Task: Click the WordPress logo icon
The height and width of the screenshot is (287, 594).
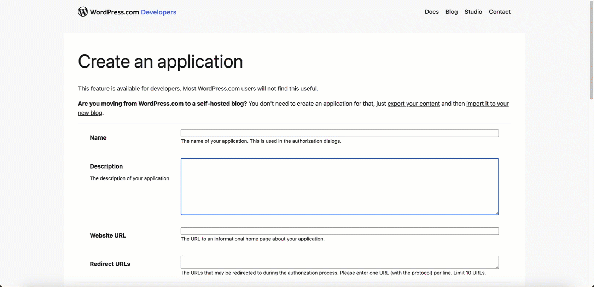Action: point(83,12)
